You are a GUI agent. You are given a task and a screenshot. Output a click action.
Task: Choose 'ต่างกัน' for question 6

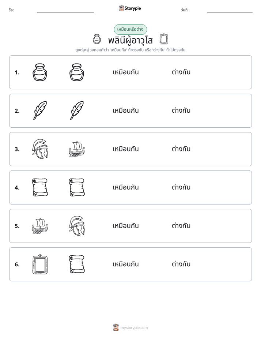point(181,264)
